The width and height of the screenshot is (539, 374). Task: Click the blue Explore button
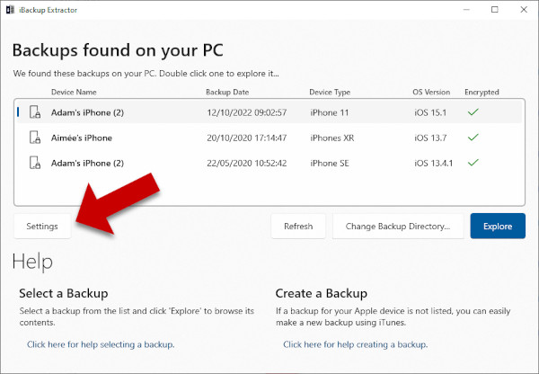point(498,226)
